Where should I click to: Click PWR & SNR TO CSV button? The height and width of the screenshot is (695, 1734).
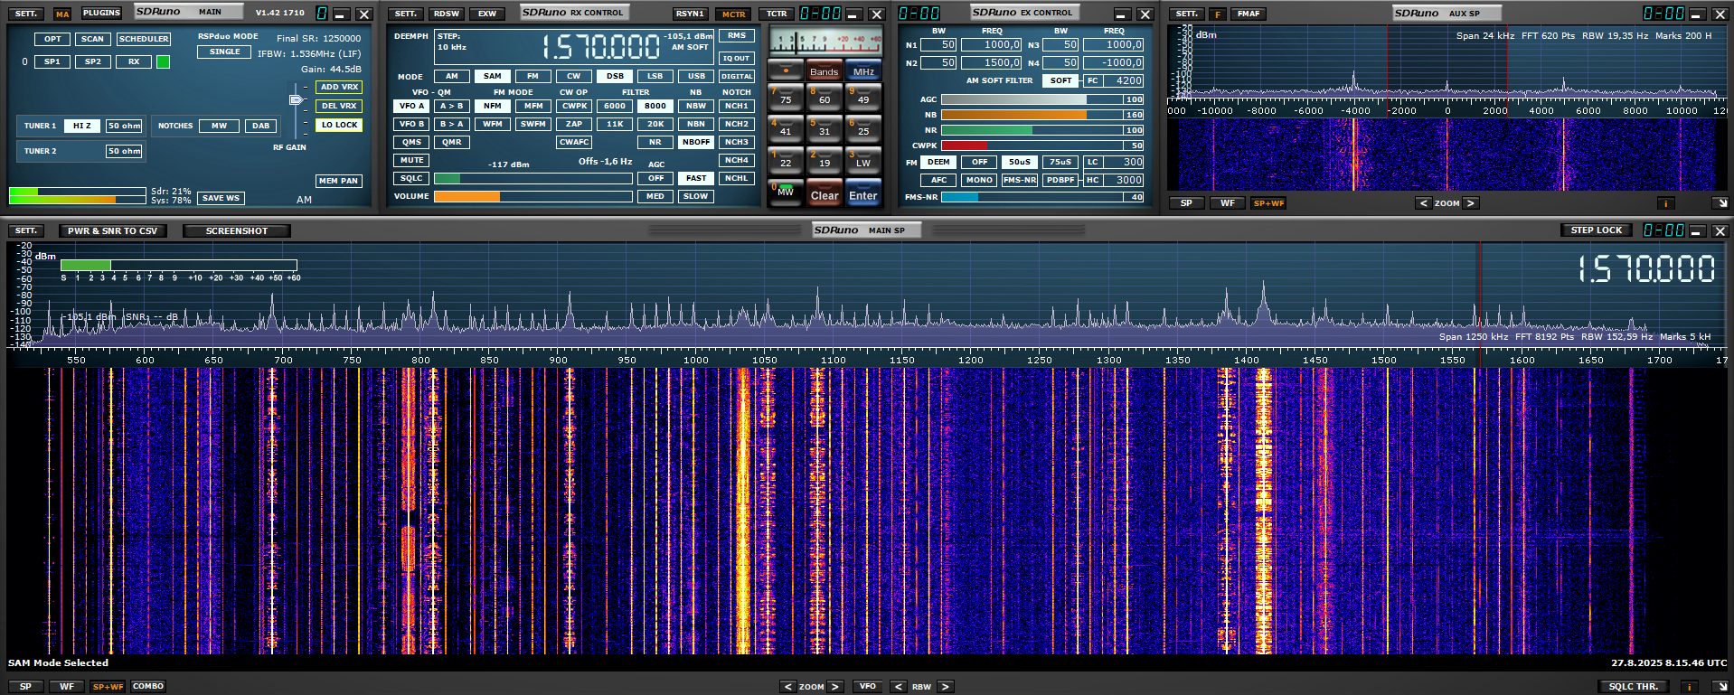[x=112, y=230]
